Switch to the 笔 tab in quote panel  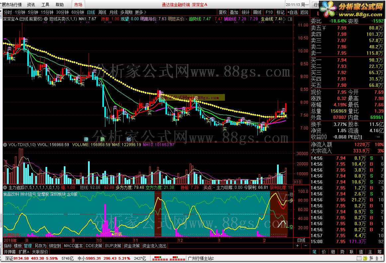coord(314,252)
